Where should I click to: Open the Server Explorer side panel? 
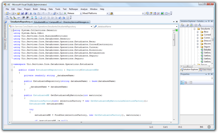5,31
